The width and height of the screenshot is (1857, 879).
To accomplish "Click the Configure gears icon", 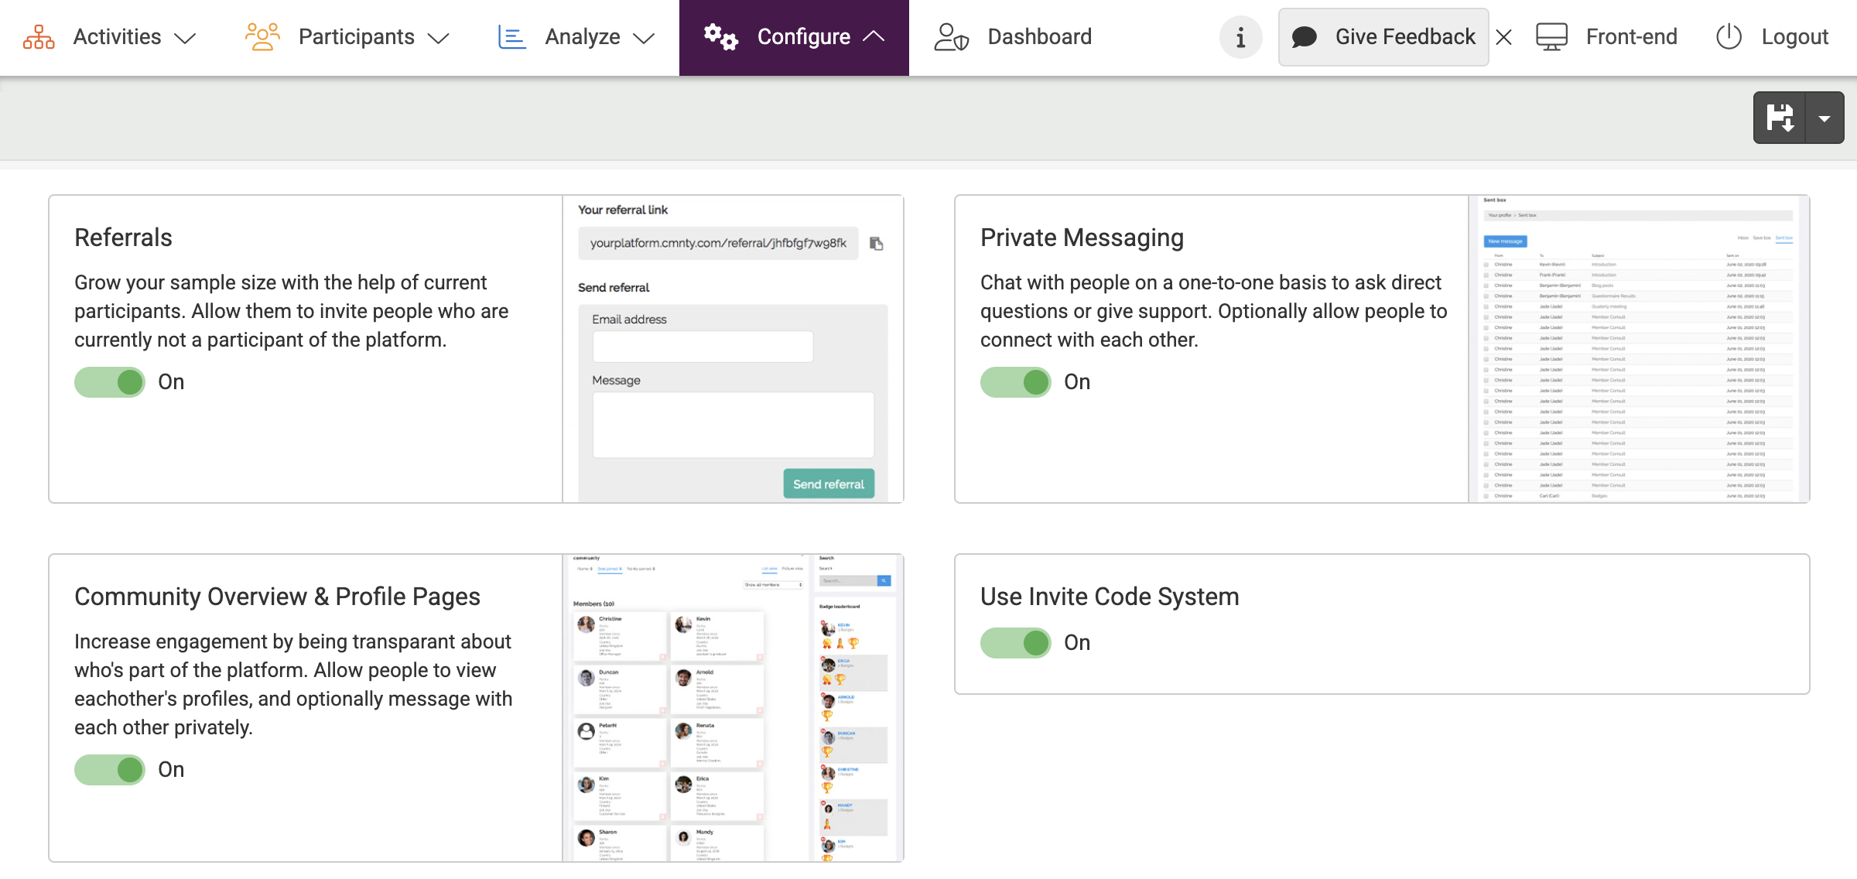I will coord(720,37).
